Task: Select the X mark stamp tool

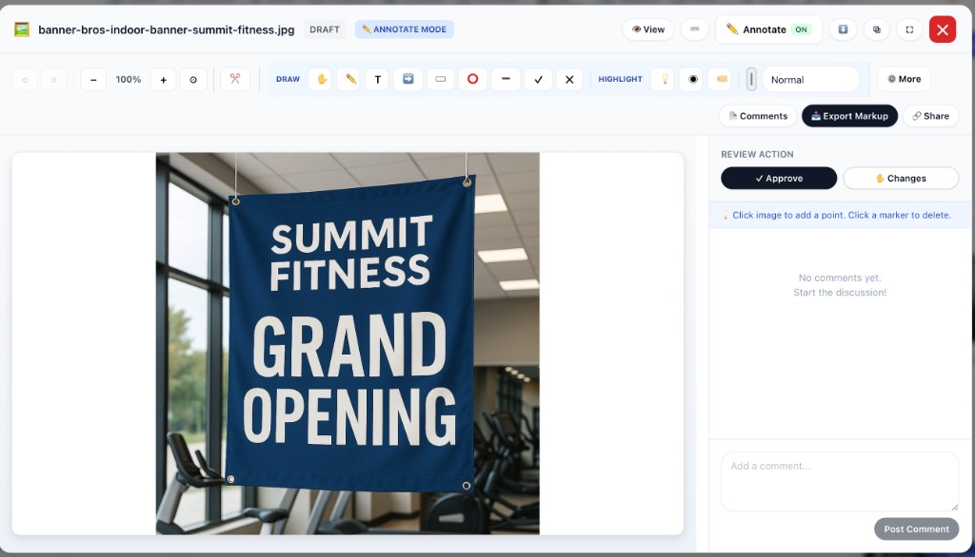Action: [569, 79]
